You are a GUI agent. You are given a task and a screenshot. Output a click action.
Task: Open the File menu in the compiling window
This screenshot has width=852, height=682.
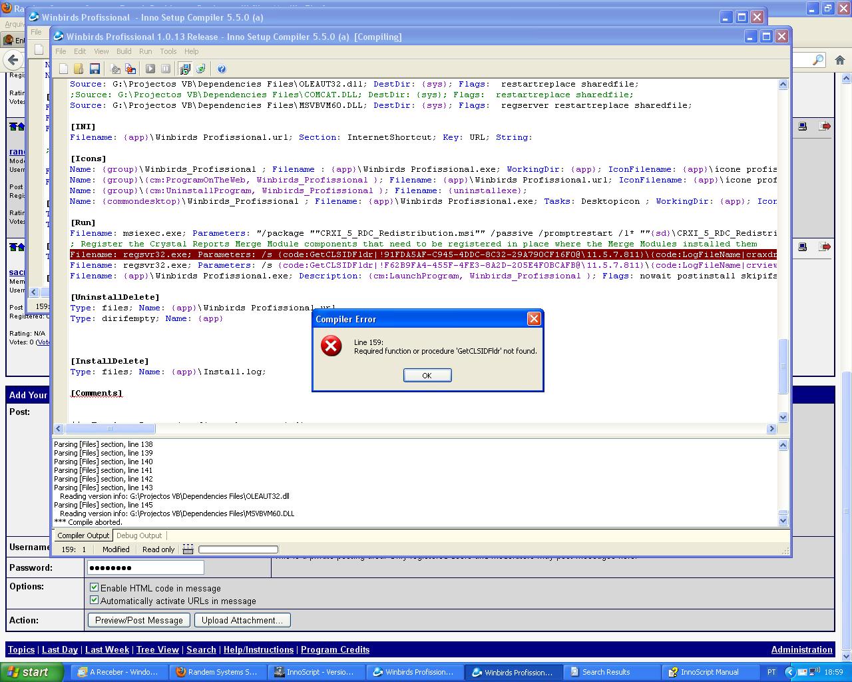coord(61,51)
